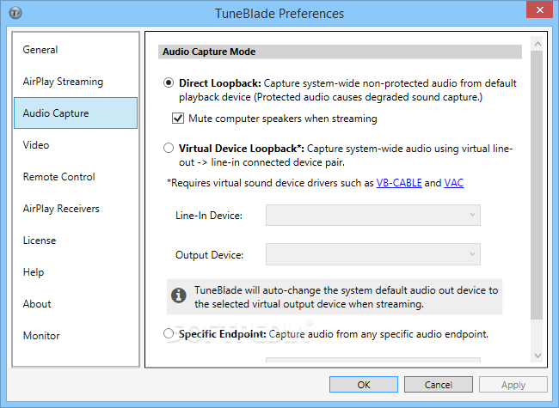This screenshot has width=559, height=408.
Task: Follow the VB-CABLE driver link
Action: [399, 183]
